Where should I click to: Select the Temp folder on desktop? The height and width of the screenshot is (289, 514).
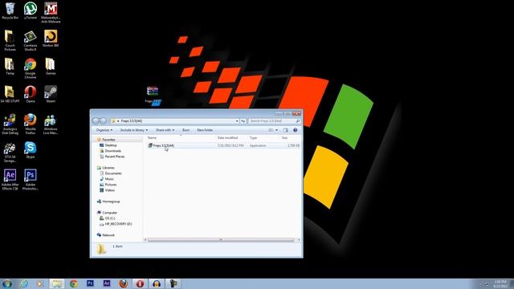point(10,67)
